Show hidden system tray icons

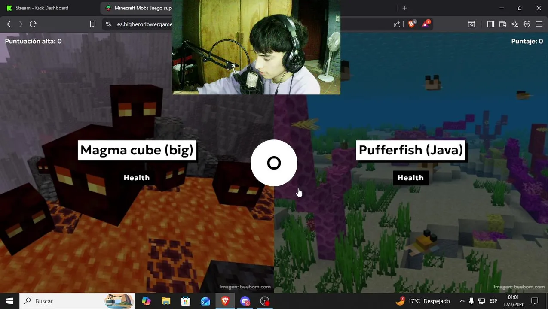(462, 301)
